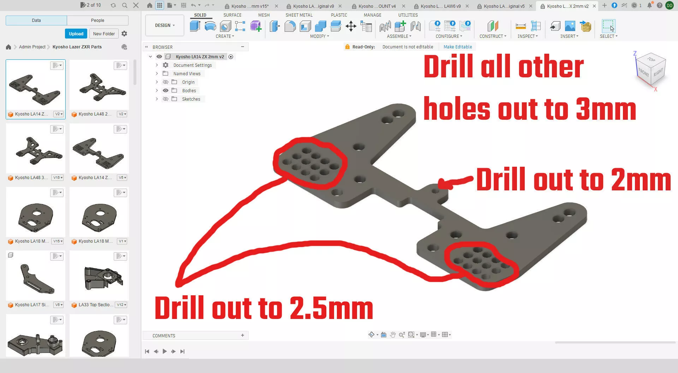The image size is (678, 373).
Task: Show the hidden Sketches folder
Action: point(166,99)
